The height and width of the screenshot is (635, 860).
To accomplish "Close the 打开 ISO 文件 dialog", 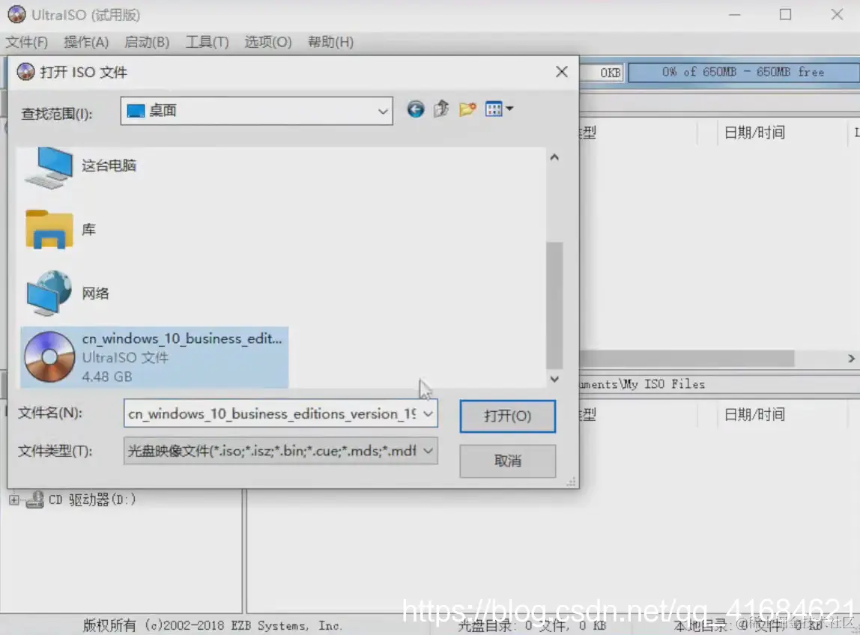I will [x=562, y=72].
